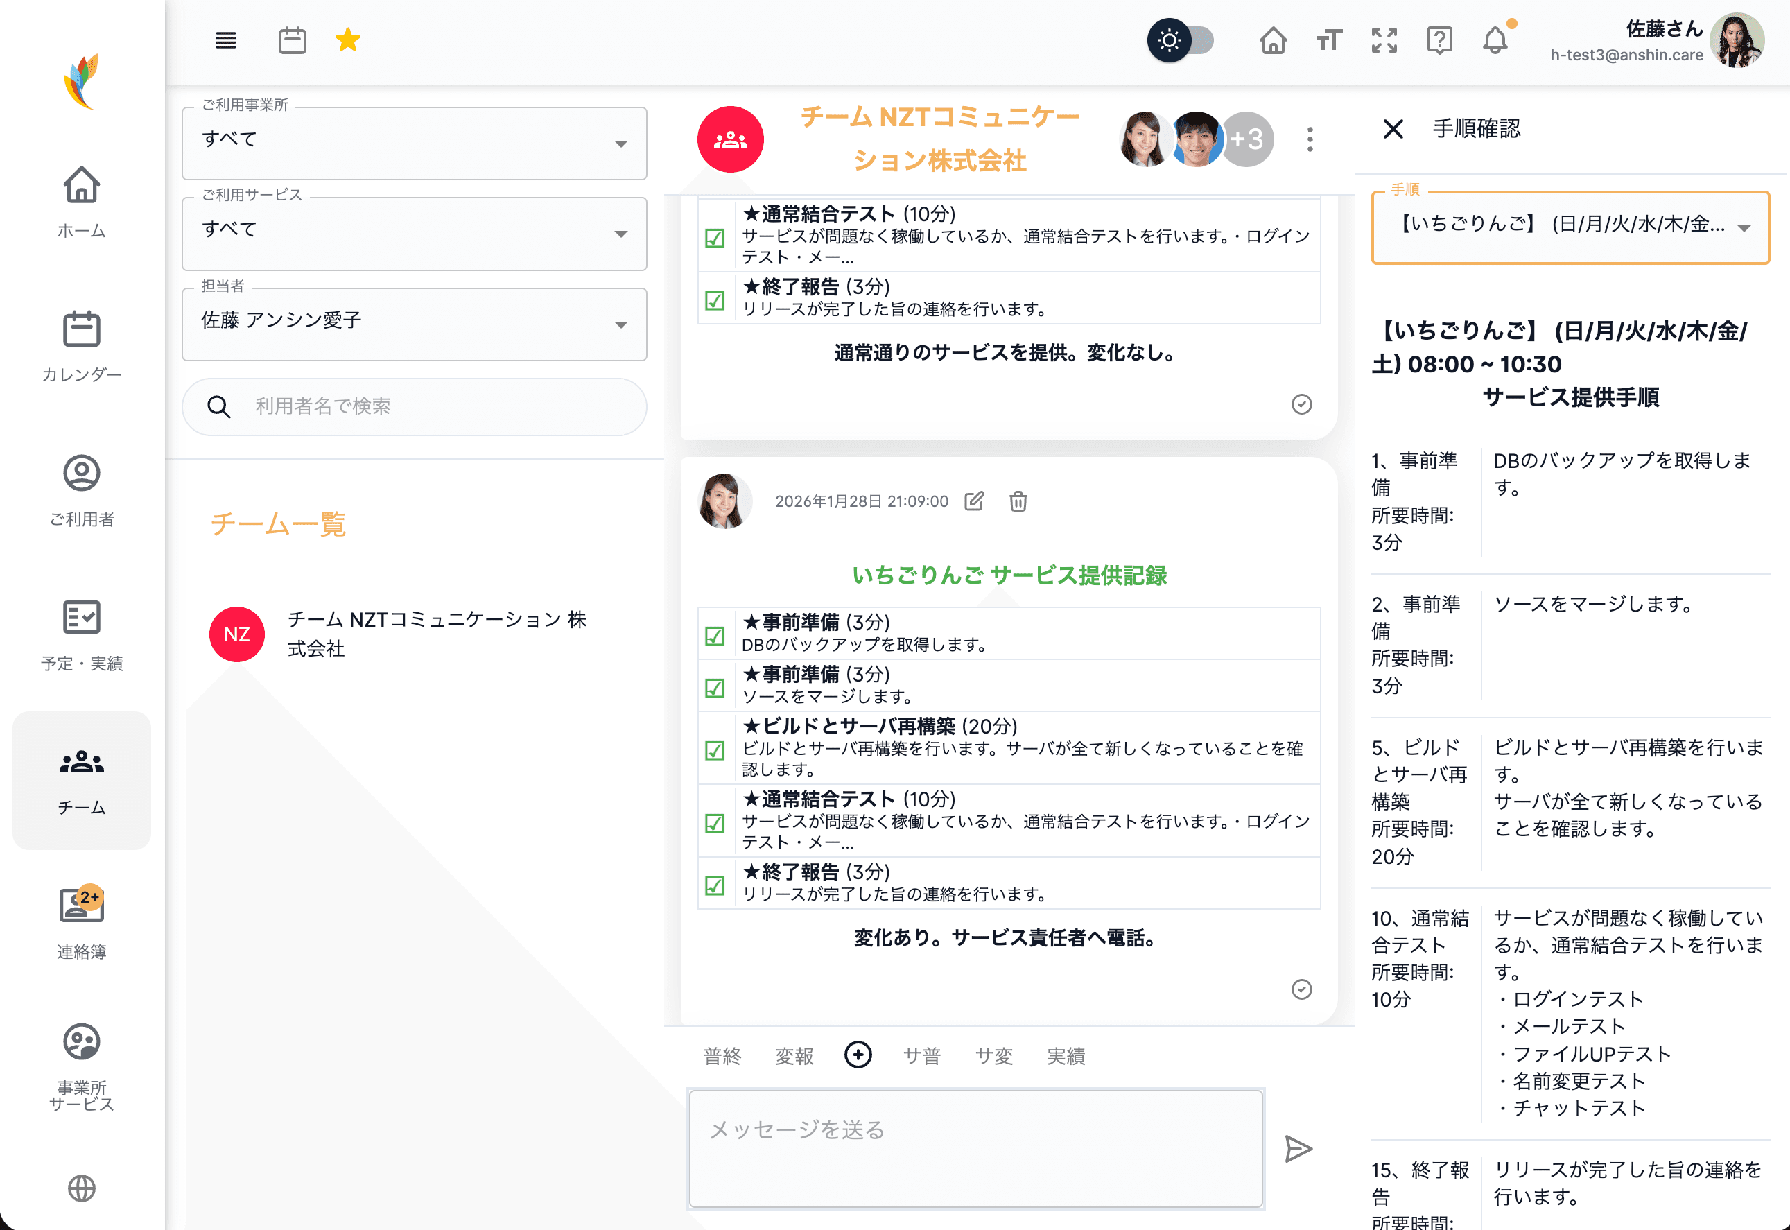Click the calendar icon in top toolbar
Screen dimensions: 1790x1230
pyautogui.click(x=292, y=40)
